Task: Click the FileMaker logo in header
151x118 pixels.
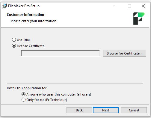Action: pyautogui.click(x=139, y=19)
